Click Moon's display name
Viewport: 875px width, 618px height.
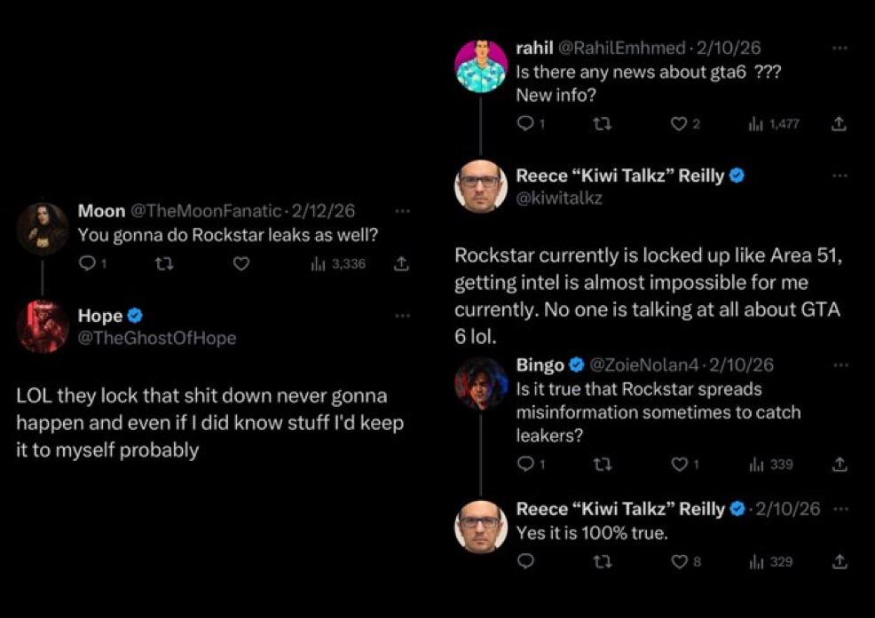[x=101, y=211]
